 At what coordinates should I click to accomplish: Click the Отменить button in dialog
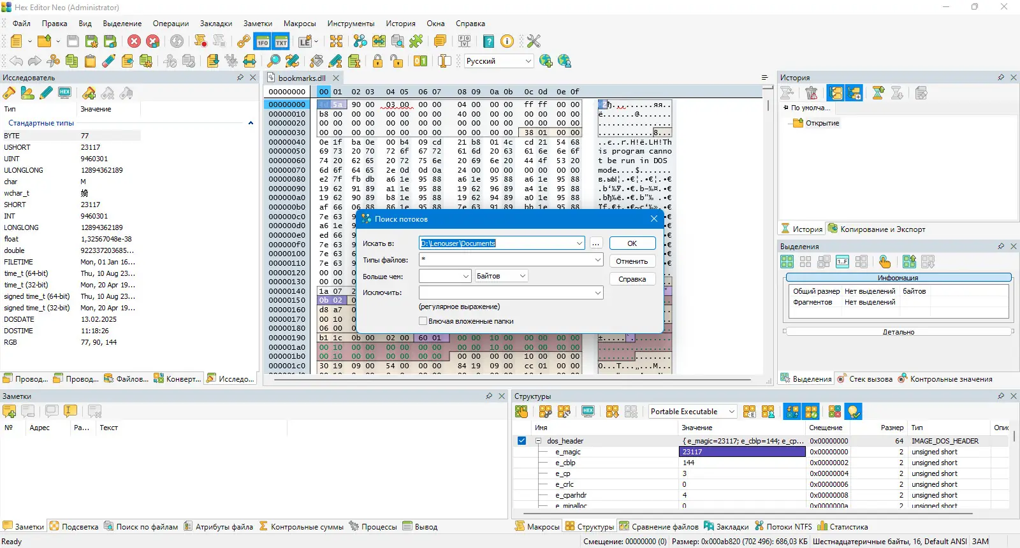click(x=632, y=261)
